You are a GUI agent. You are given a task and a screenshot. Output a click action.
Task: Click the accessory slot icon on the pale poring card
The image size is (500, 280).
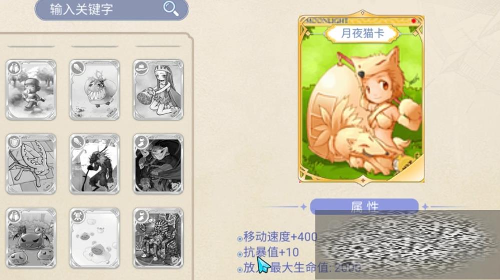77,216
